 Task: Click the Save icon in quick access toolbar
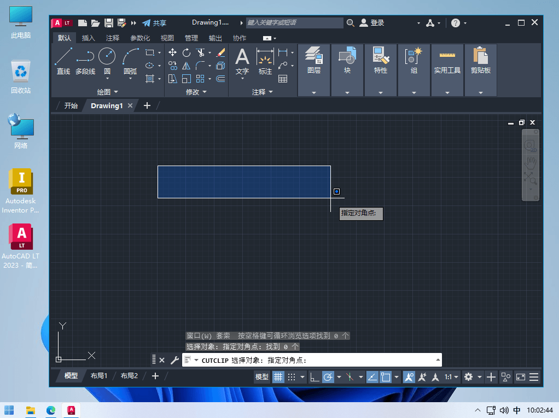pyautogui.click(x=109, y=23)
